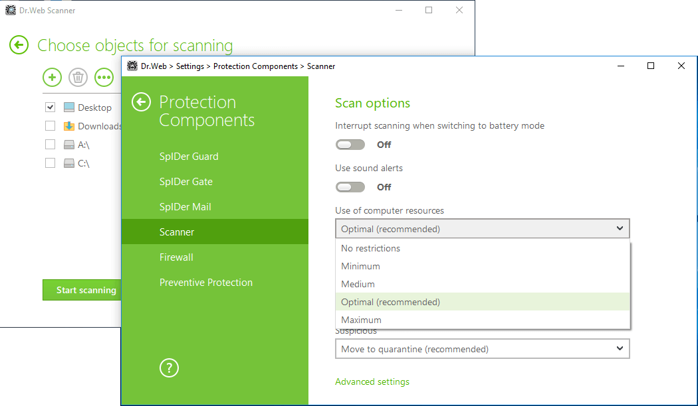Image resolution: width=698 pixels, height=406 pixels.
Task: Click the Desktop label in scan list
Action: 95,107
